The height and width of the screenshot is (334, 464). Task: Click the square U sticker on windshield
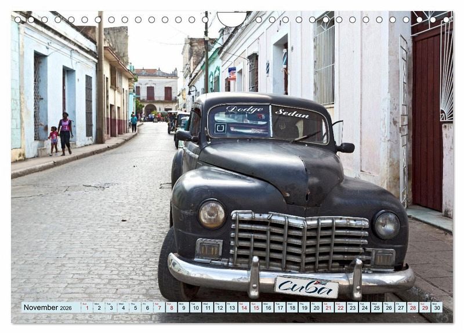click(220, 128)
